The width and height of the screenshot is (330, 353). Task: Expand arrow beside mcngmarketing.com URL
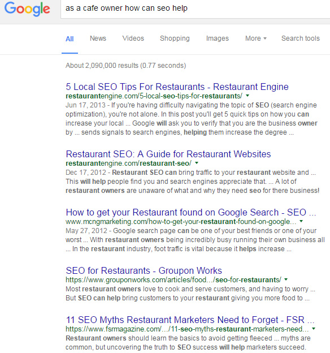click(x=301, y=221)
